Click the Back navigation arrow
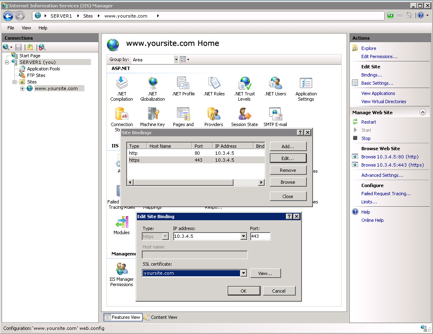This screenshot has height=334, width=433. pyautogui.click(x=8, y=16)
